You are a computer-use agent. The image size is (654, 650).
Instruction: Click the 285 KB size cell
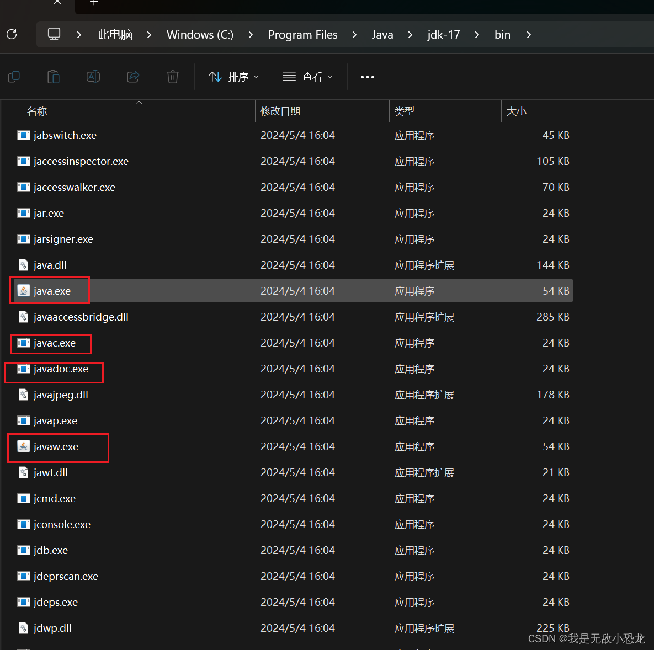pyautogui.click(x=552, y=317)
